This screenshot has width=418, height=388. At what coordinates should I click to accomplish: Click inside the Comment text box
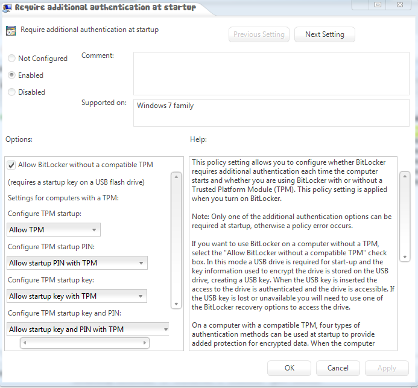[271, 74]
